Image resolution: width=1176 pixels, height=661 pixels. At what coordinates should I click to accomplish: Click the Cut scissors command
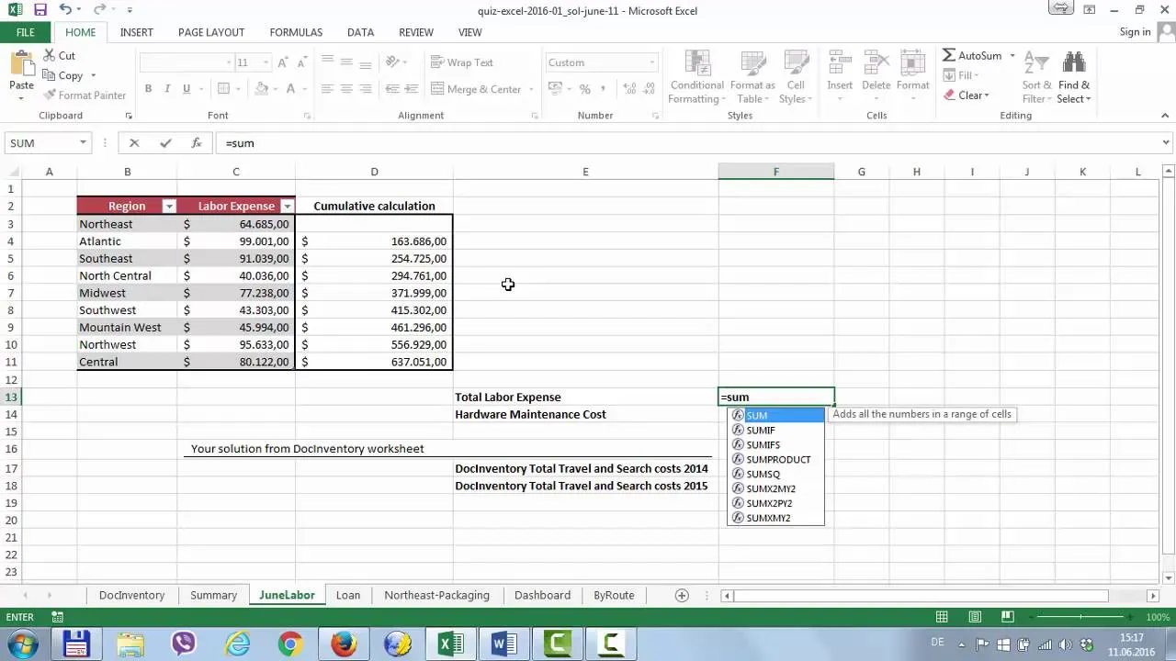click(x=59, y=55)
